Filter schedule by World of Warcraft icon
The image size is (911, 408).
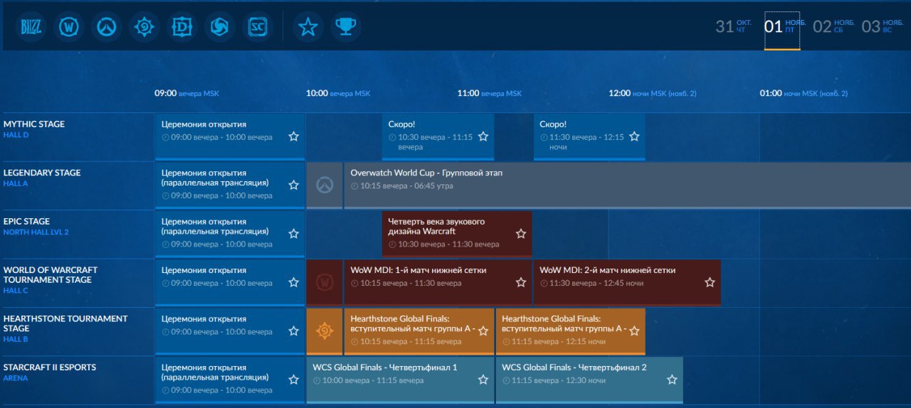point(70,27)
